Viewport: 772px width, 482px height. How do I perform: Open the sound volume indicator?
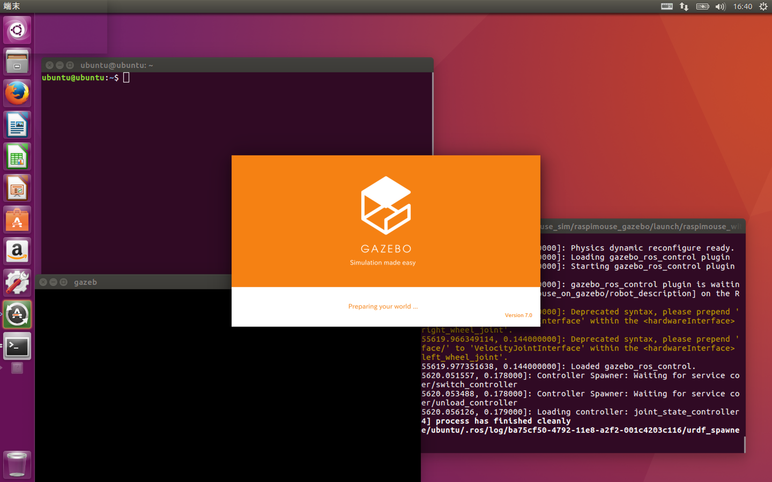click(720, 6)
